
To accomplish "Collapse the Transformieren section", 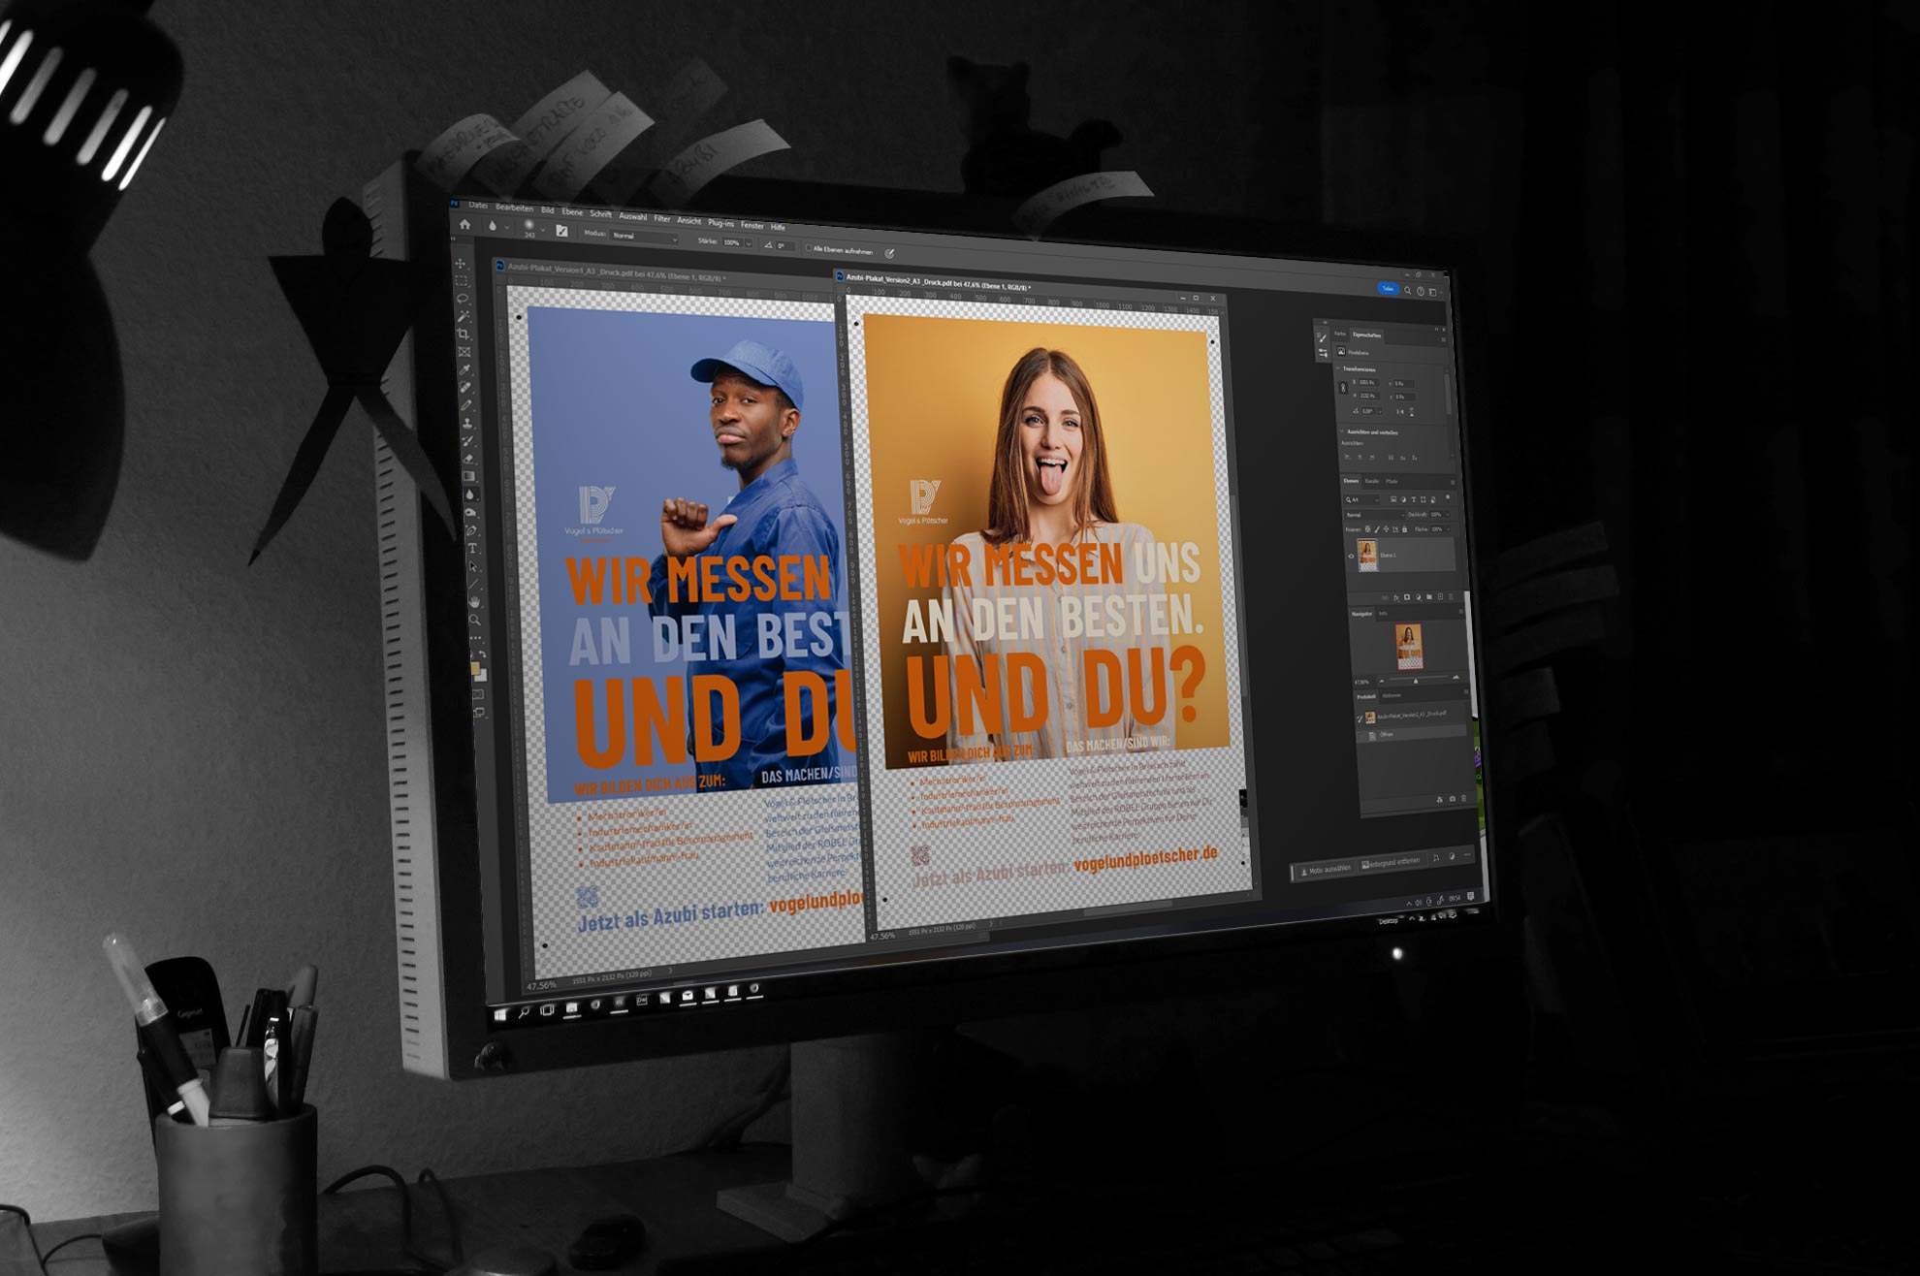I will click(x=1339, y=369).
